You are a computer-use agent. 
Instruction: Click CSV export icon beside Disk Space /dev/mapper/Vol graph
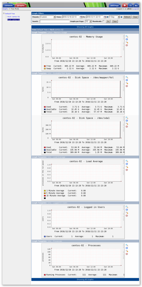(x=127, y=80)
